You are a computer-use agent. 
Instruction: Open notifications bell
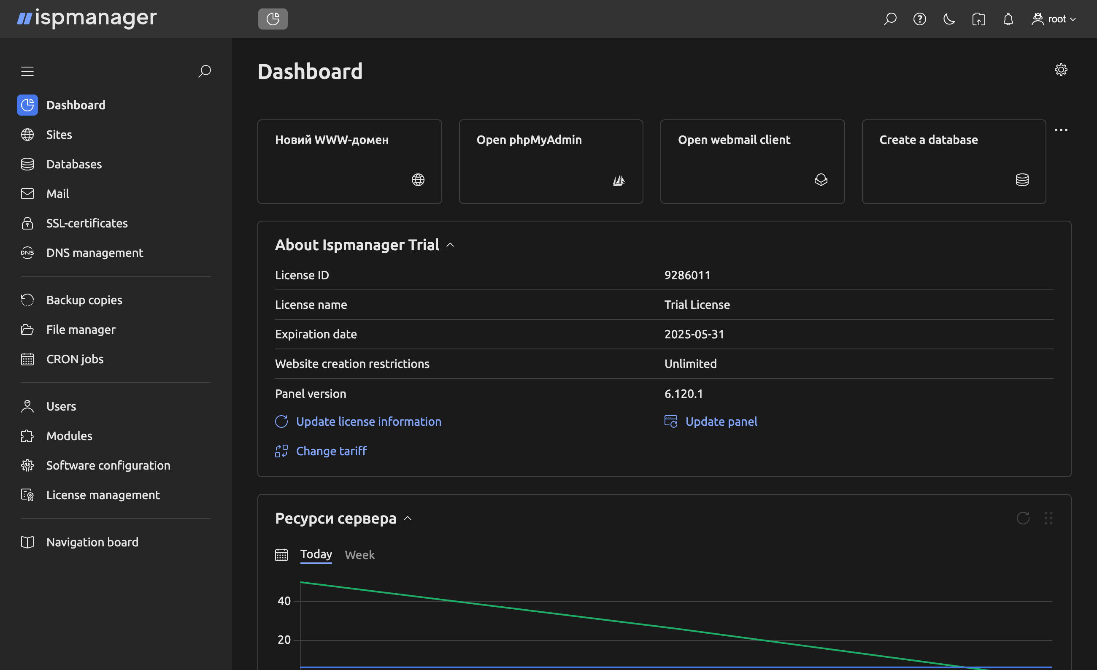pos(1008,19)
